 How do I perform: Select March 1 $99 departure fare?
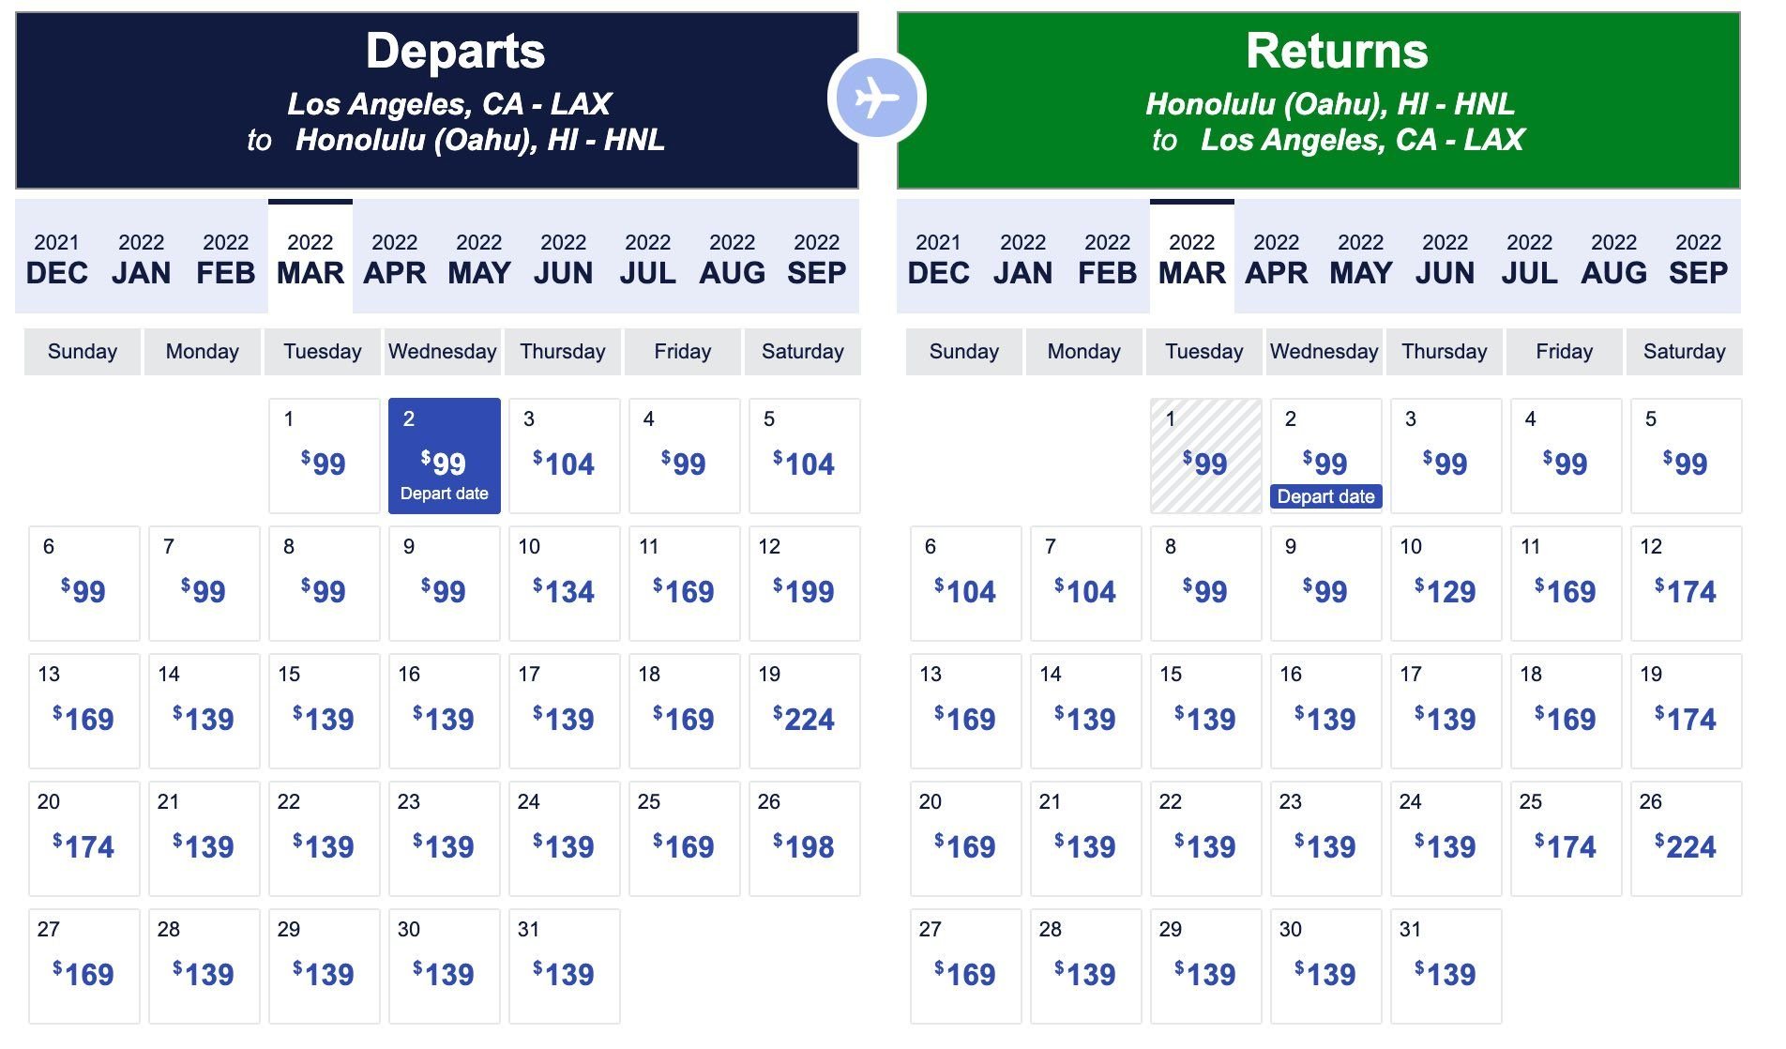(x=324, y=456)
